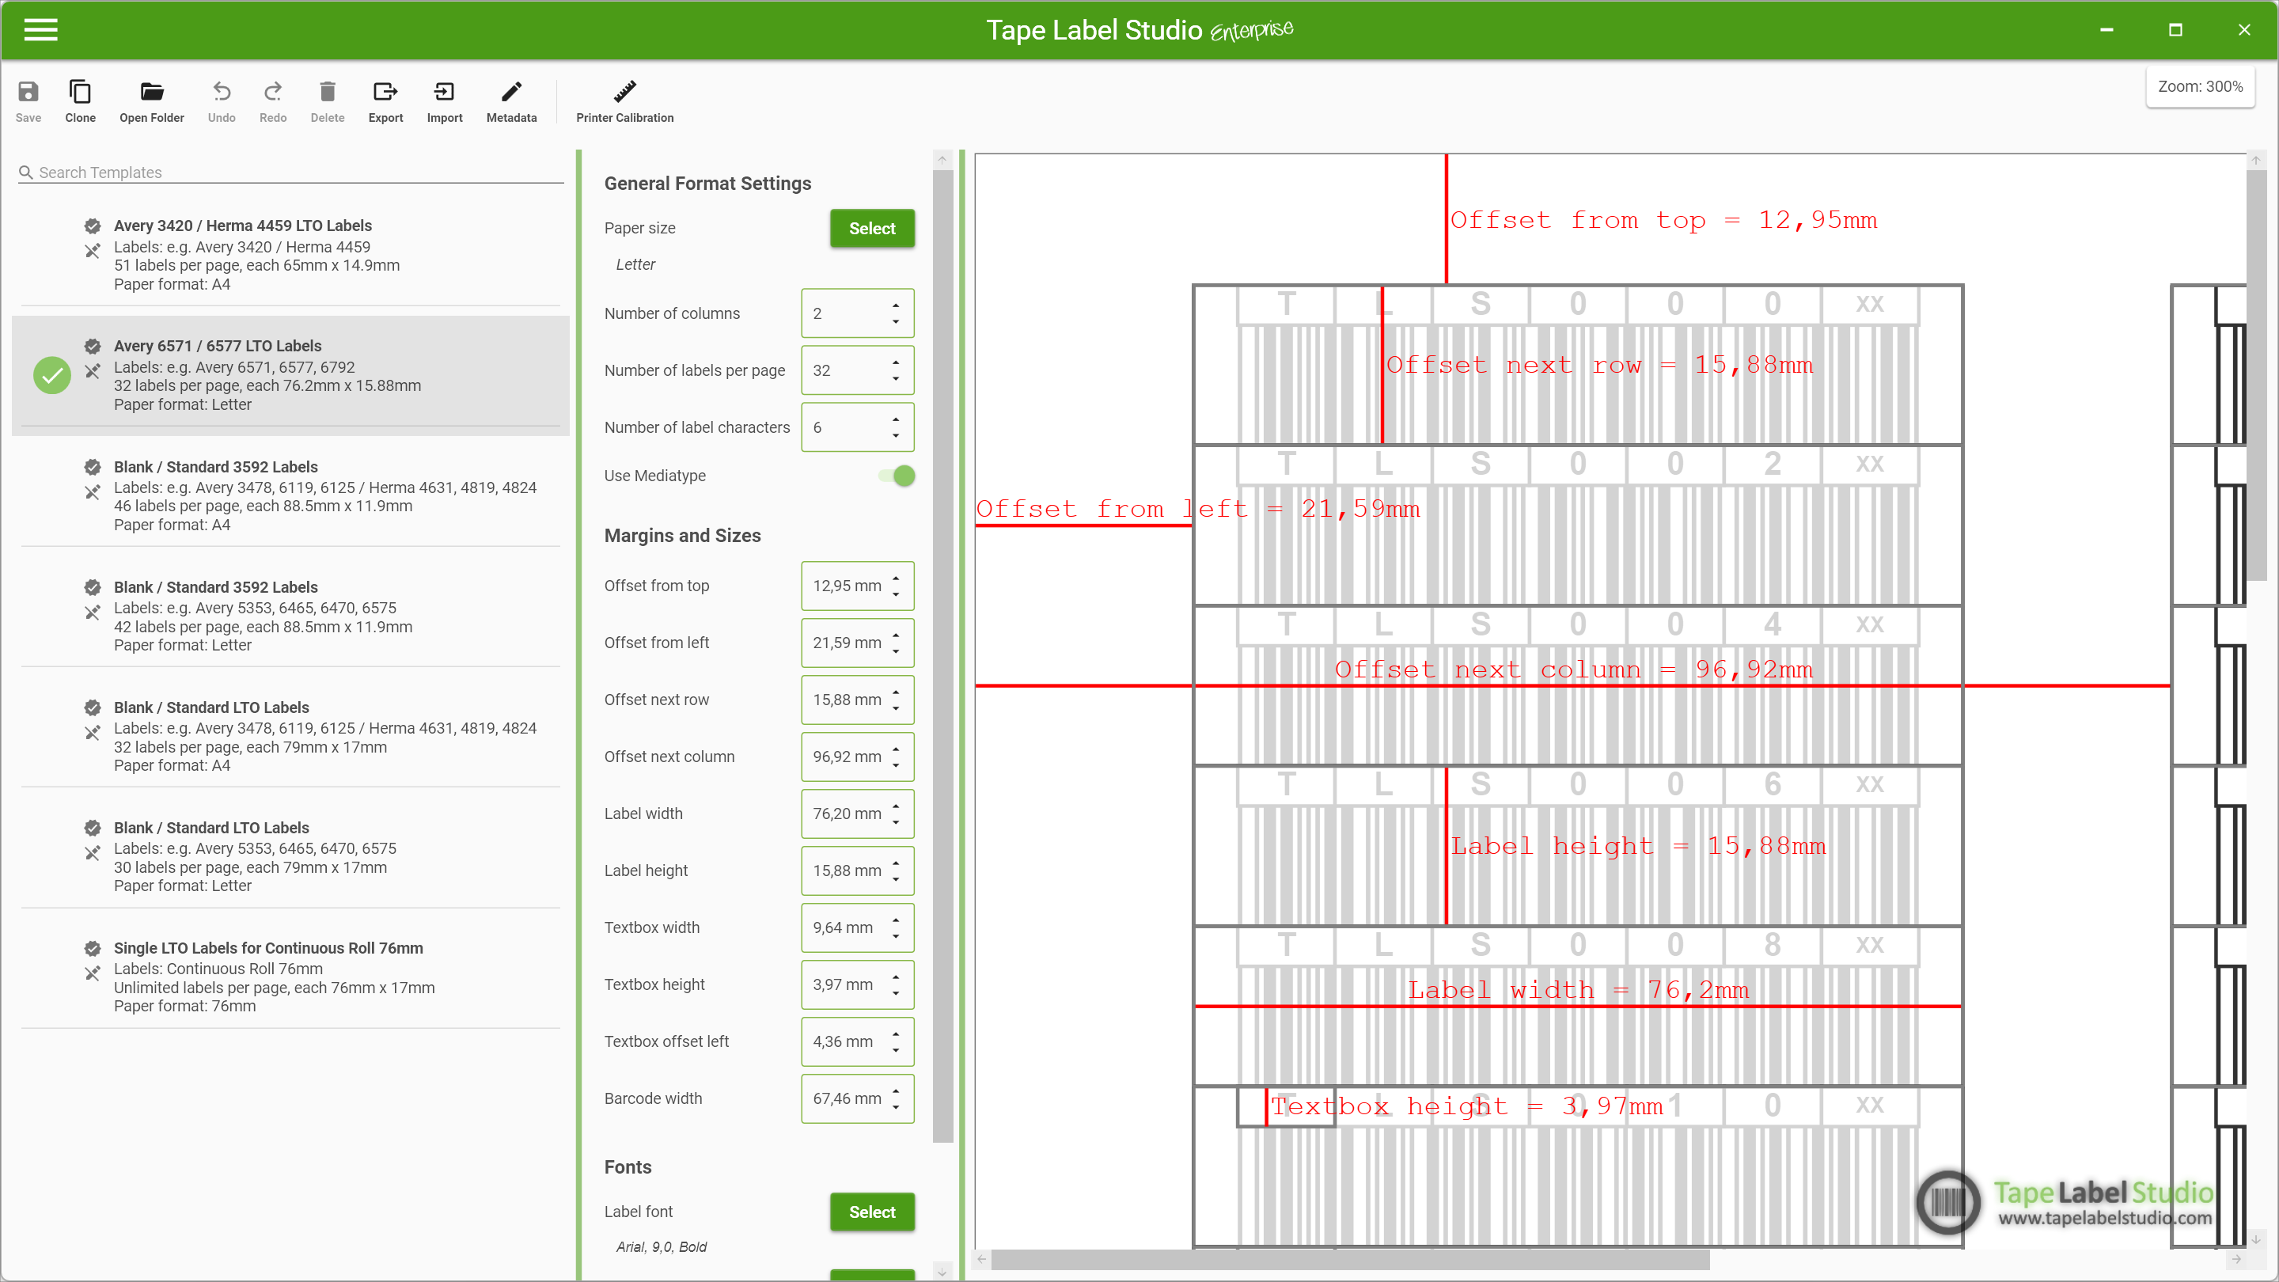The width and height of the screenshot is (2279, 1282).
Task: Open Metadata editor
Action: click(x=511, y=101)
